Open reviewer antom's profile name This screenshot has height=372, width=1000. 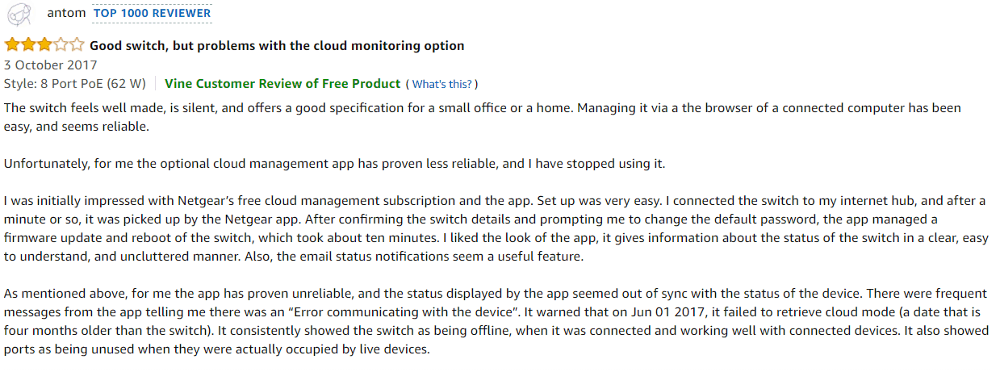66,13
